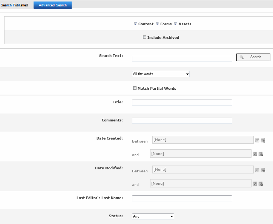Uncheck the Forms checkbox

[x=157, y=23]
